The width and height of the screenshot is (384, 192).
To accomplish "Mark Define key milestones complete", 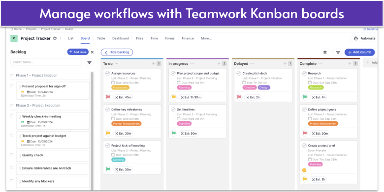I will (107, 110).
